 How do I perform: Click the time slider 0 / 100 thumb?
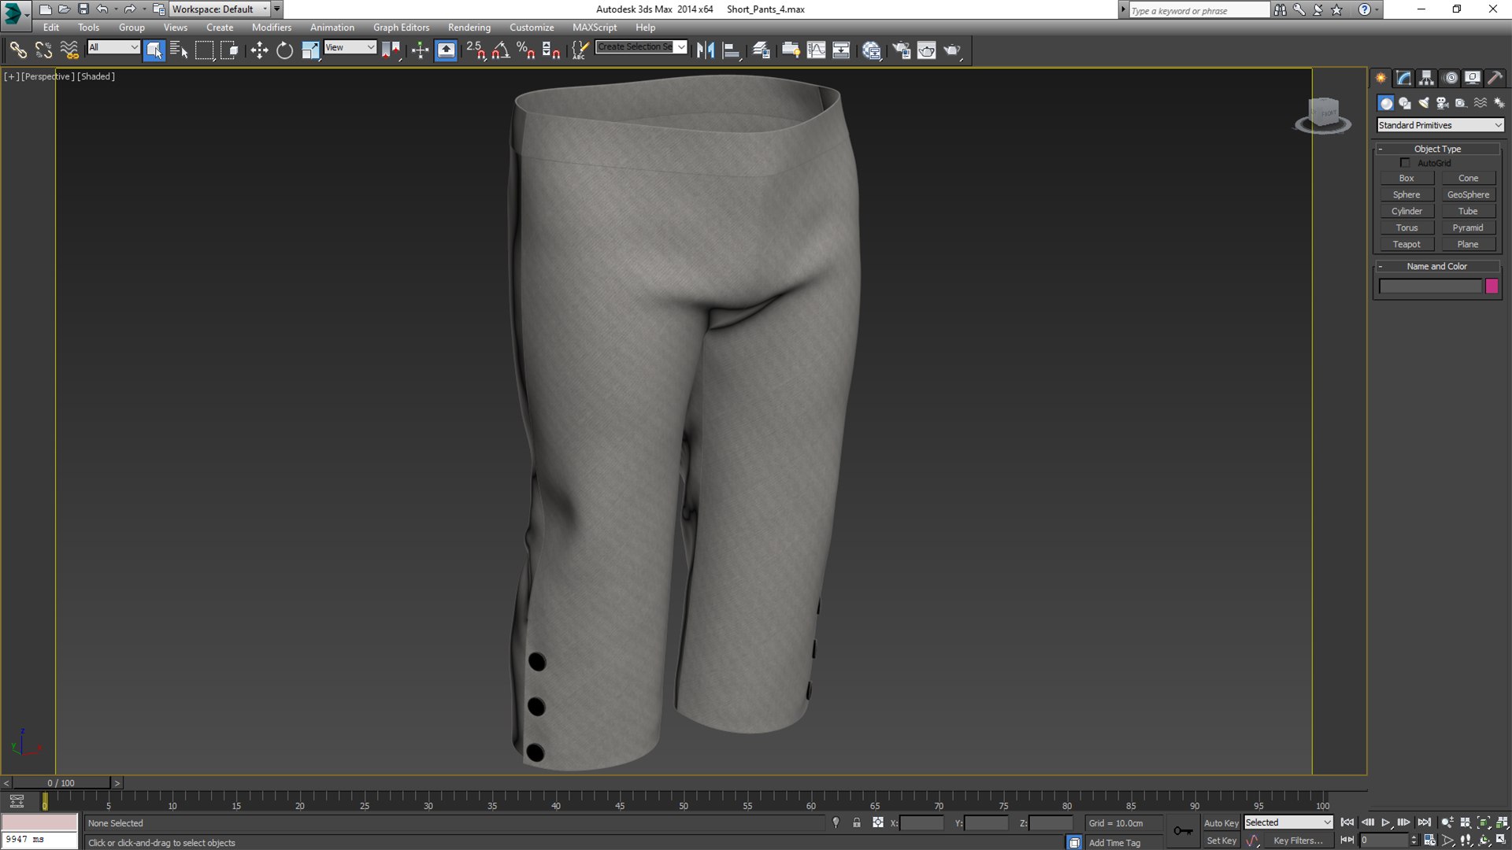(x=61, y=783)
